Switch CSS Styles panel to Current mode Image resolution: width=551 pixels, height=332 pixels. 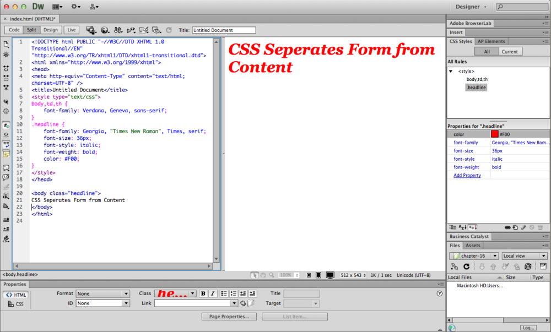click(510, 51)
